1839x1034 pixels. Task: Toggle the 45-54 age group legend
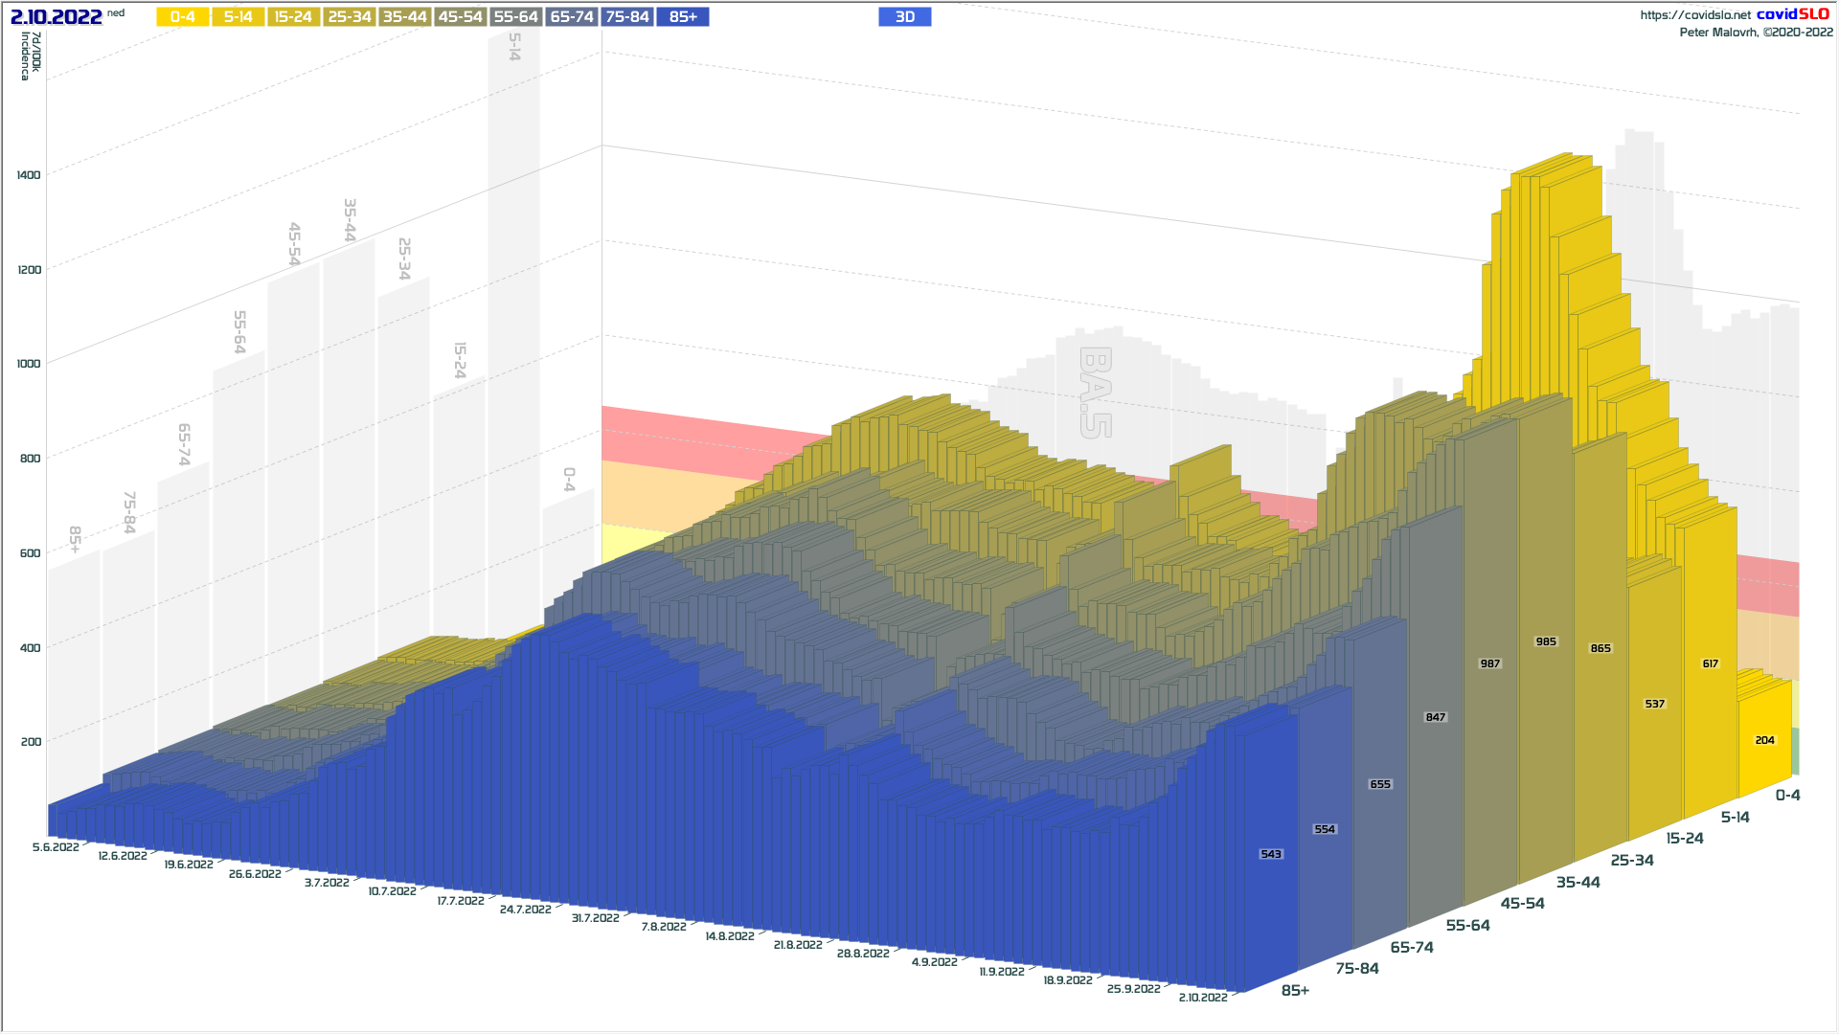[461, 17]
